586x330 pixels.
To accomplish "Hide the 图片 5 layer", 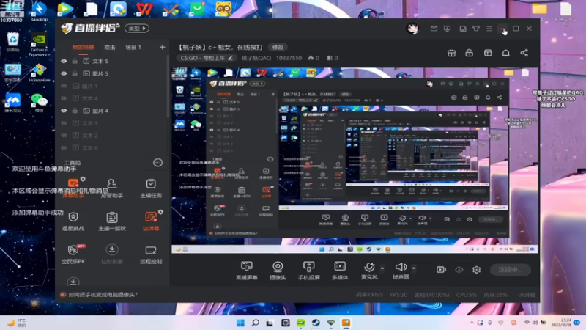I will (x=64, y=73).
